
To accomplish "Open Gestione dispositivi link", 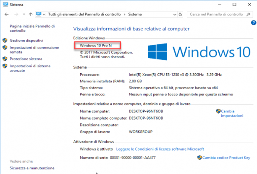I will [26, 40].
